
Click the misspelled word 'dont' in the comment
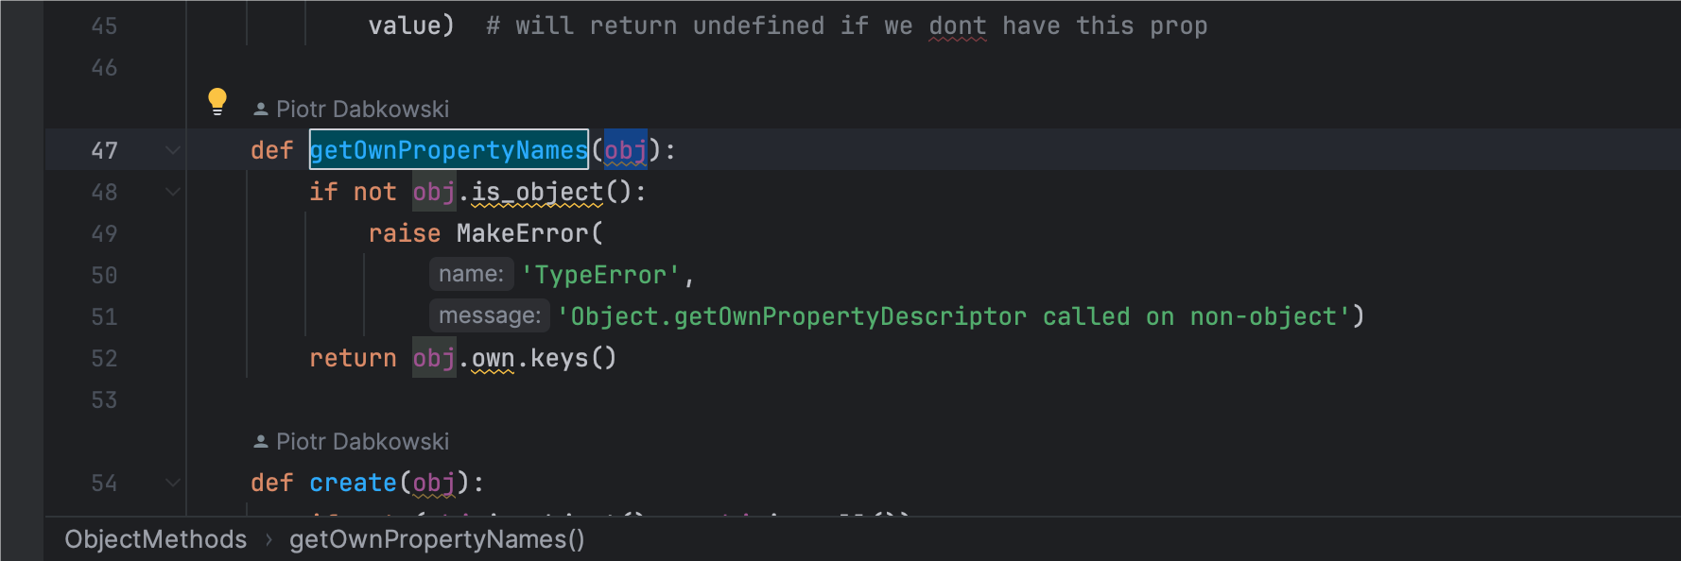pyautogui.click(x=957, y=26)
